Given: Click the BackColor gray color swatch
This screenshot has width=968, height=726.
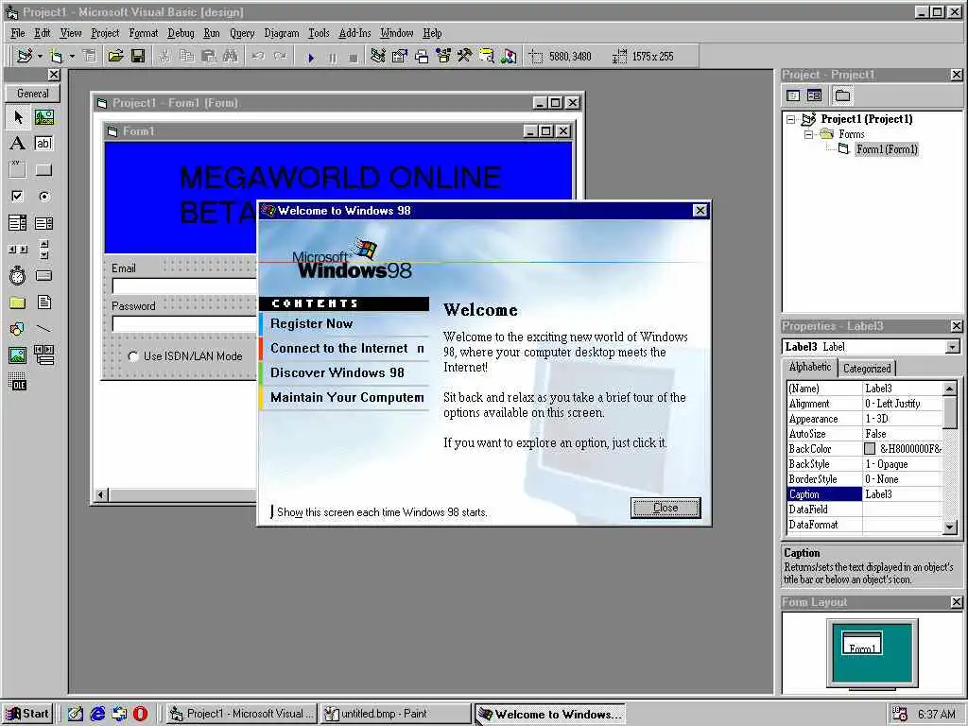Looking at the screenshot, I should pyautogui.click(x=870, y=449).
